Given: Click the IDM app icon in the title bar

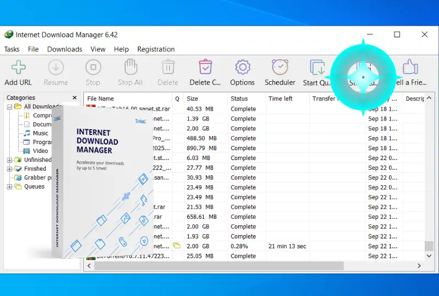Looking at the screenshot, I should [9, 35].
